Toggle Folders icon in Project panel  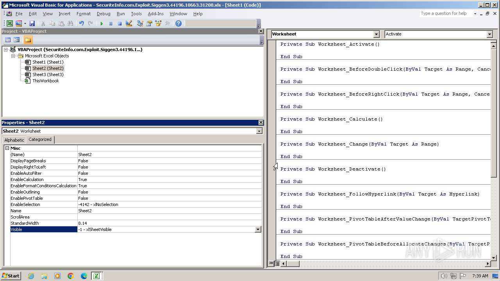click(x=28, y=40)
